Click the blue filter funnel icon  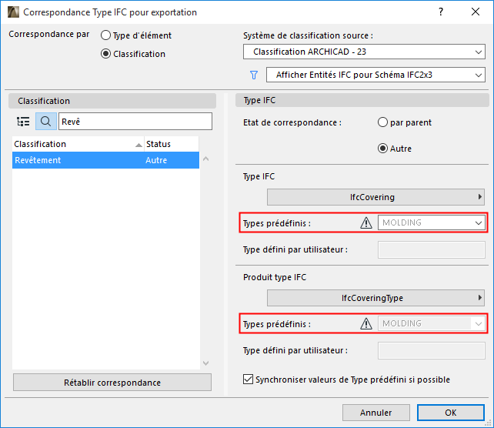[x=253, y=75]
